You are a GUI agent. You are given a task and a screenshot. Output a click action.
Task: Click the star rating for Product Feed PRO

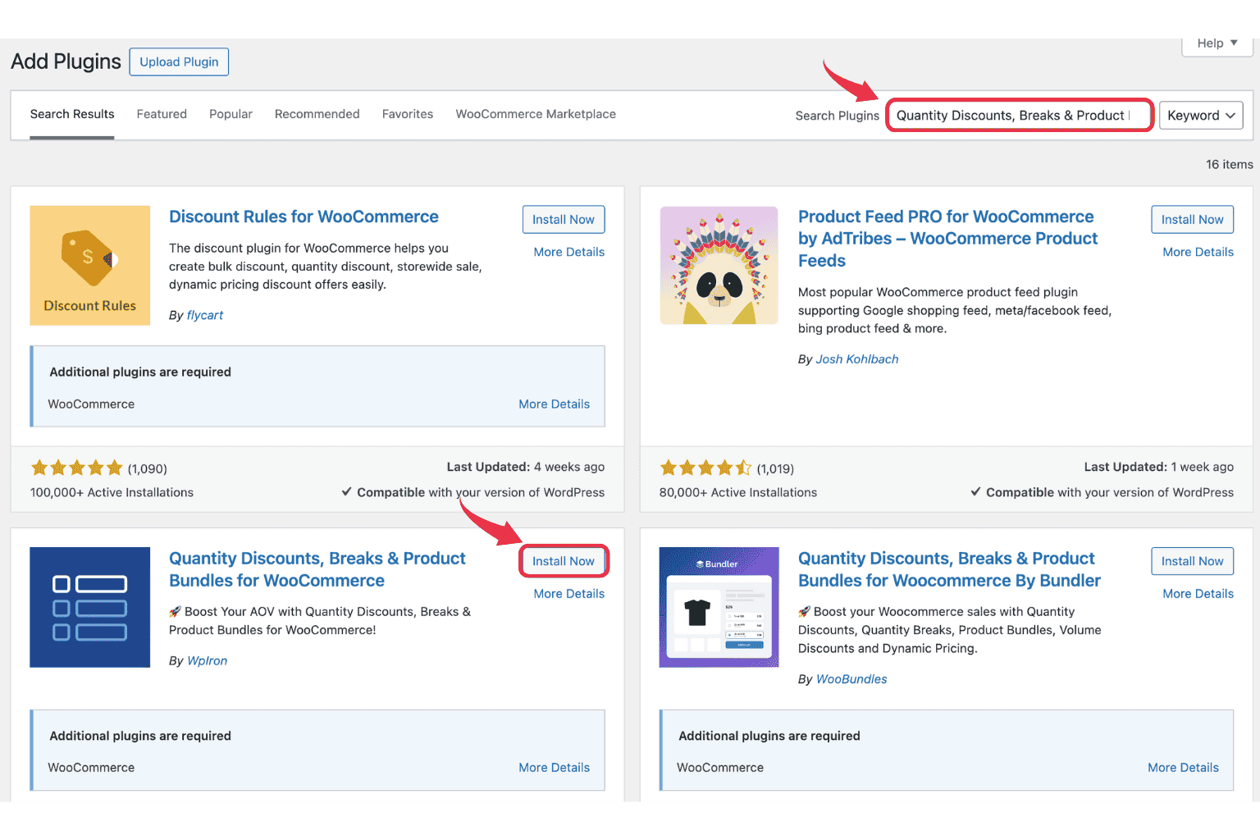pyautogui.click(x=705, y=468)
